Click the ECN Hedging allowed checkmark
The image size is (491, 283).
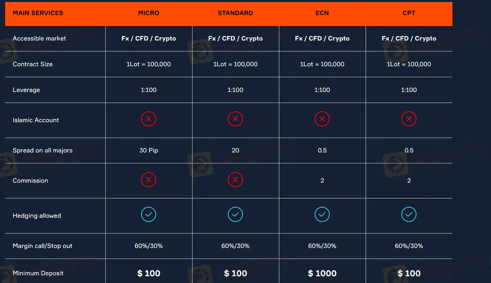(322, 215)
